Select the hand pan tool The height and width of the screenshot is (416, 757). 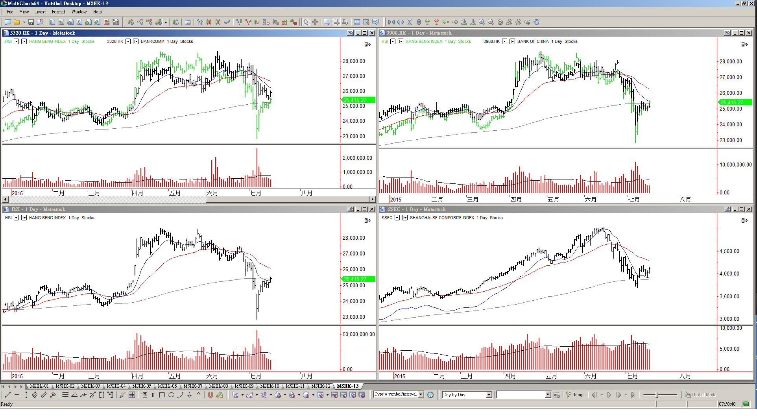[x=537, y=22]
